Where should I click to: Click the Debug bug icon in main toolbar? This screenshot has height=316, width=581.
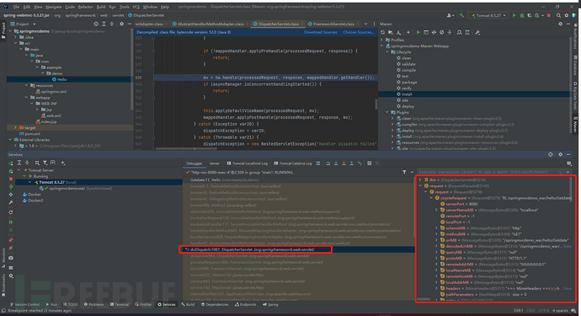click(x=522, y=15)
